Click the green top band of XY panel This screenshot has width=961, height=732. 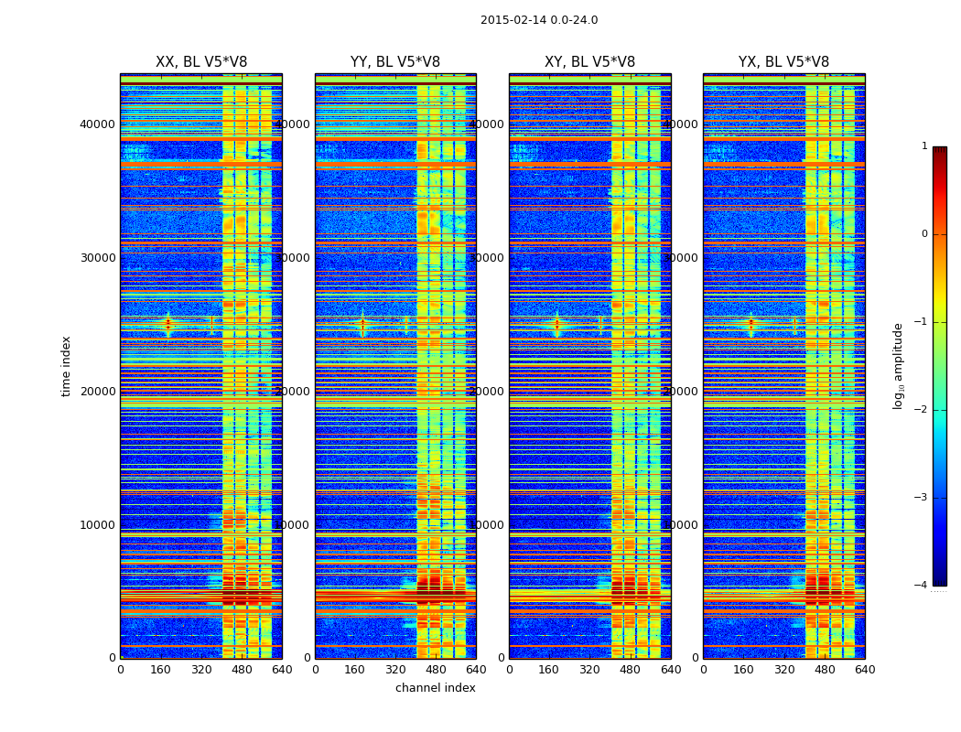[590, 80]
